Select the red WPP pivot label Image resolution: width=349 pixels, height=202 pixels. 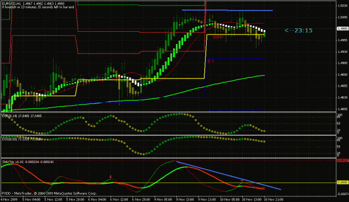(x=218, y=37)
